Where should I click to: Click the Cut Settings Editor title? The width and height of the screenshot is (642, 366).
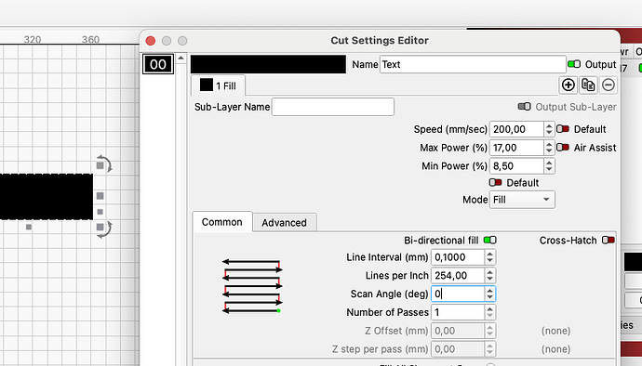coord(380,41)
